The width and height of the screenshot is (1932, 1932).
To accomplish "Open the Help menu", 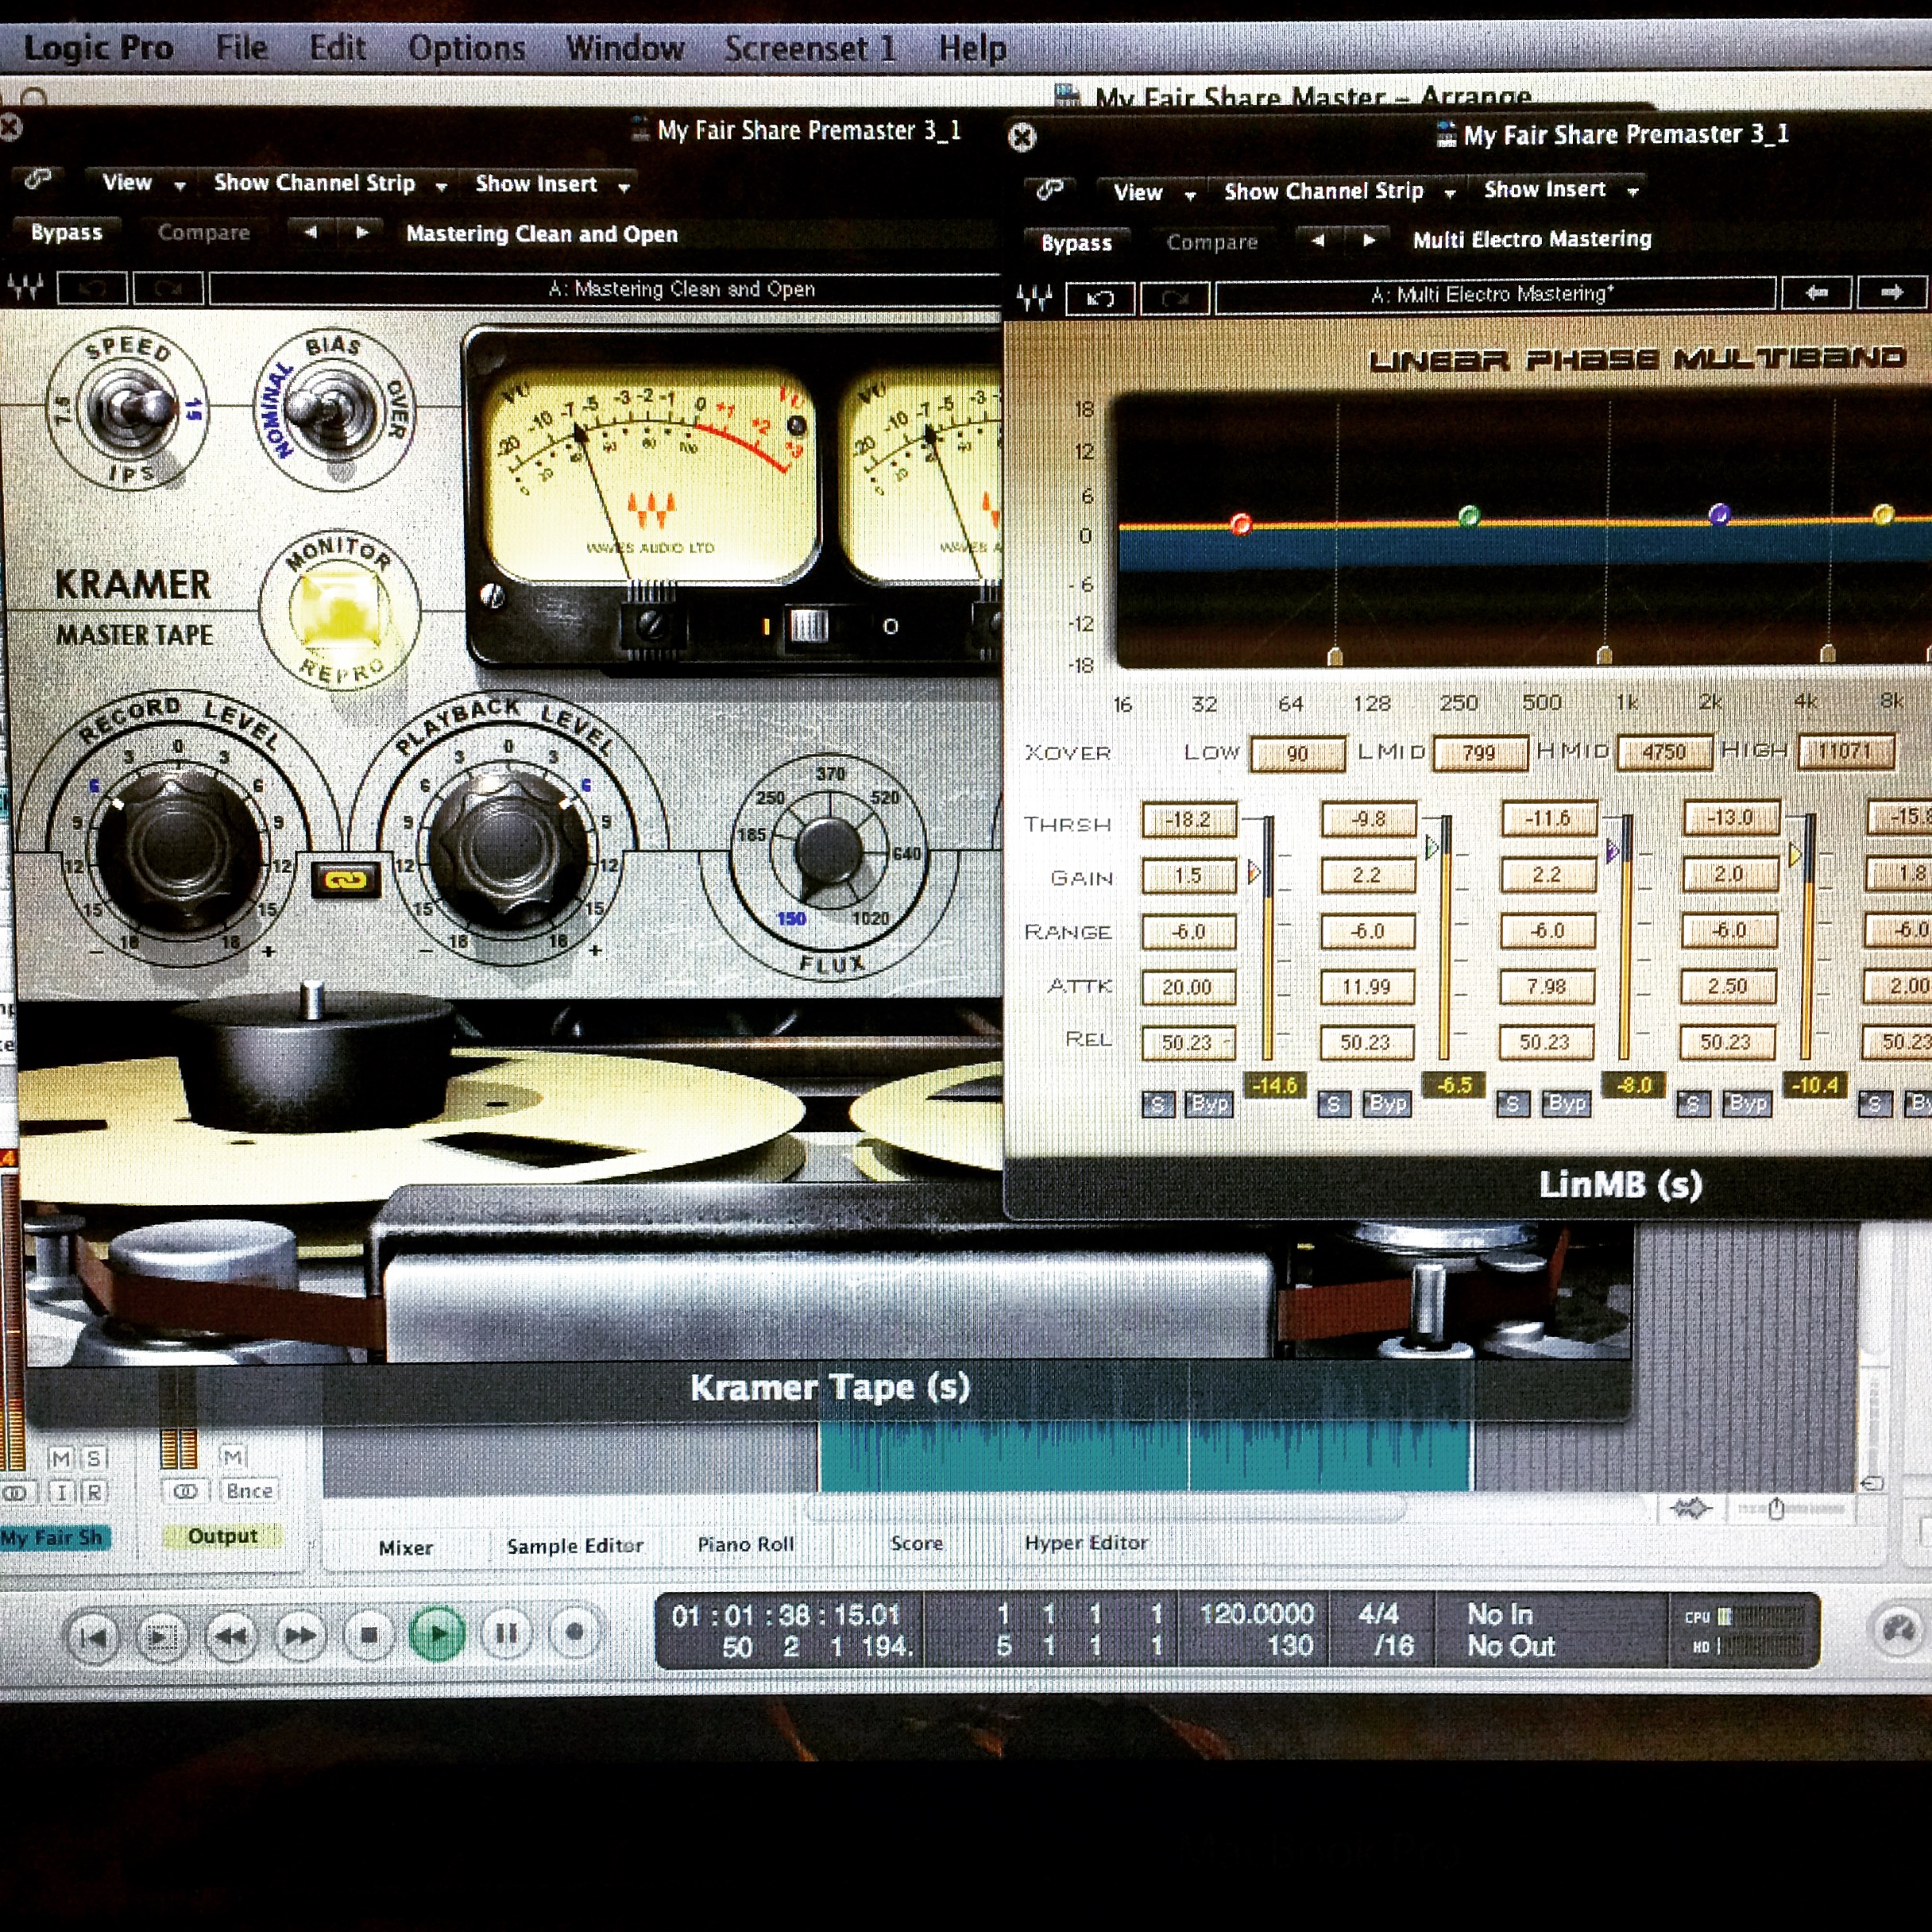I will tap(972, 48).
